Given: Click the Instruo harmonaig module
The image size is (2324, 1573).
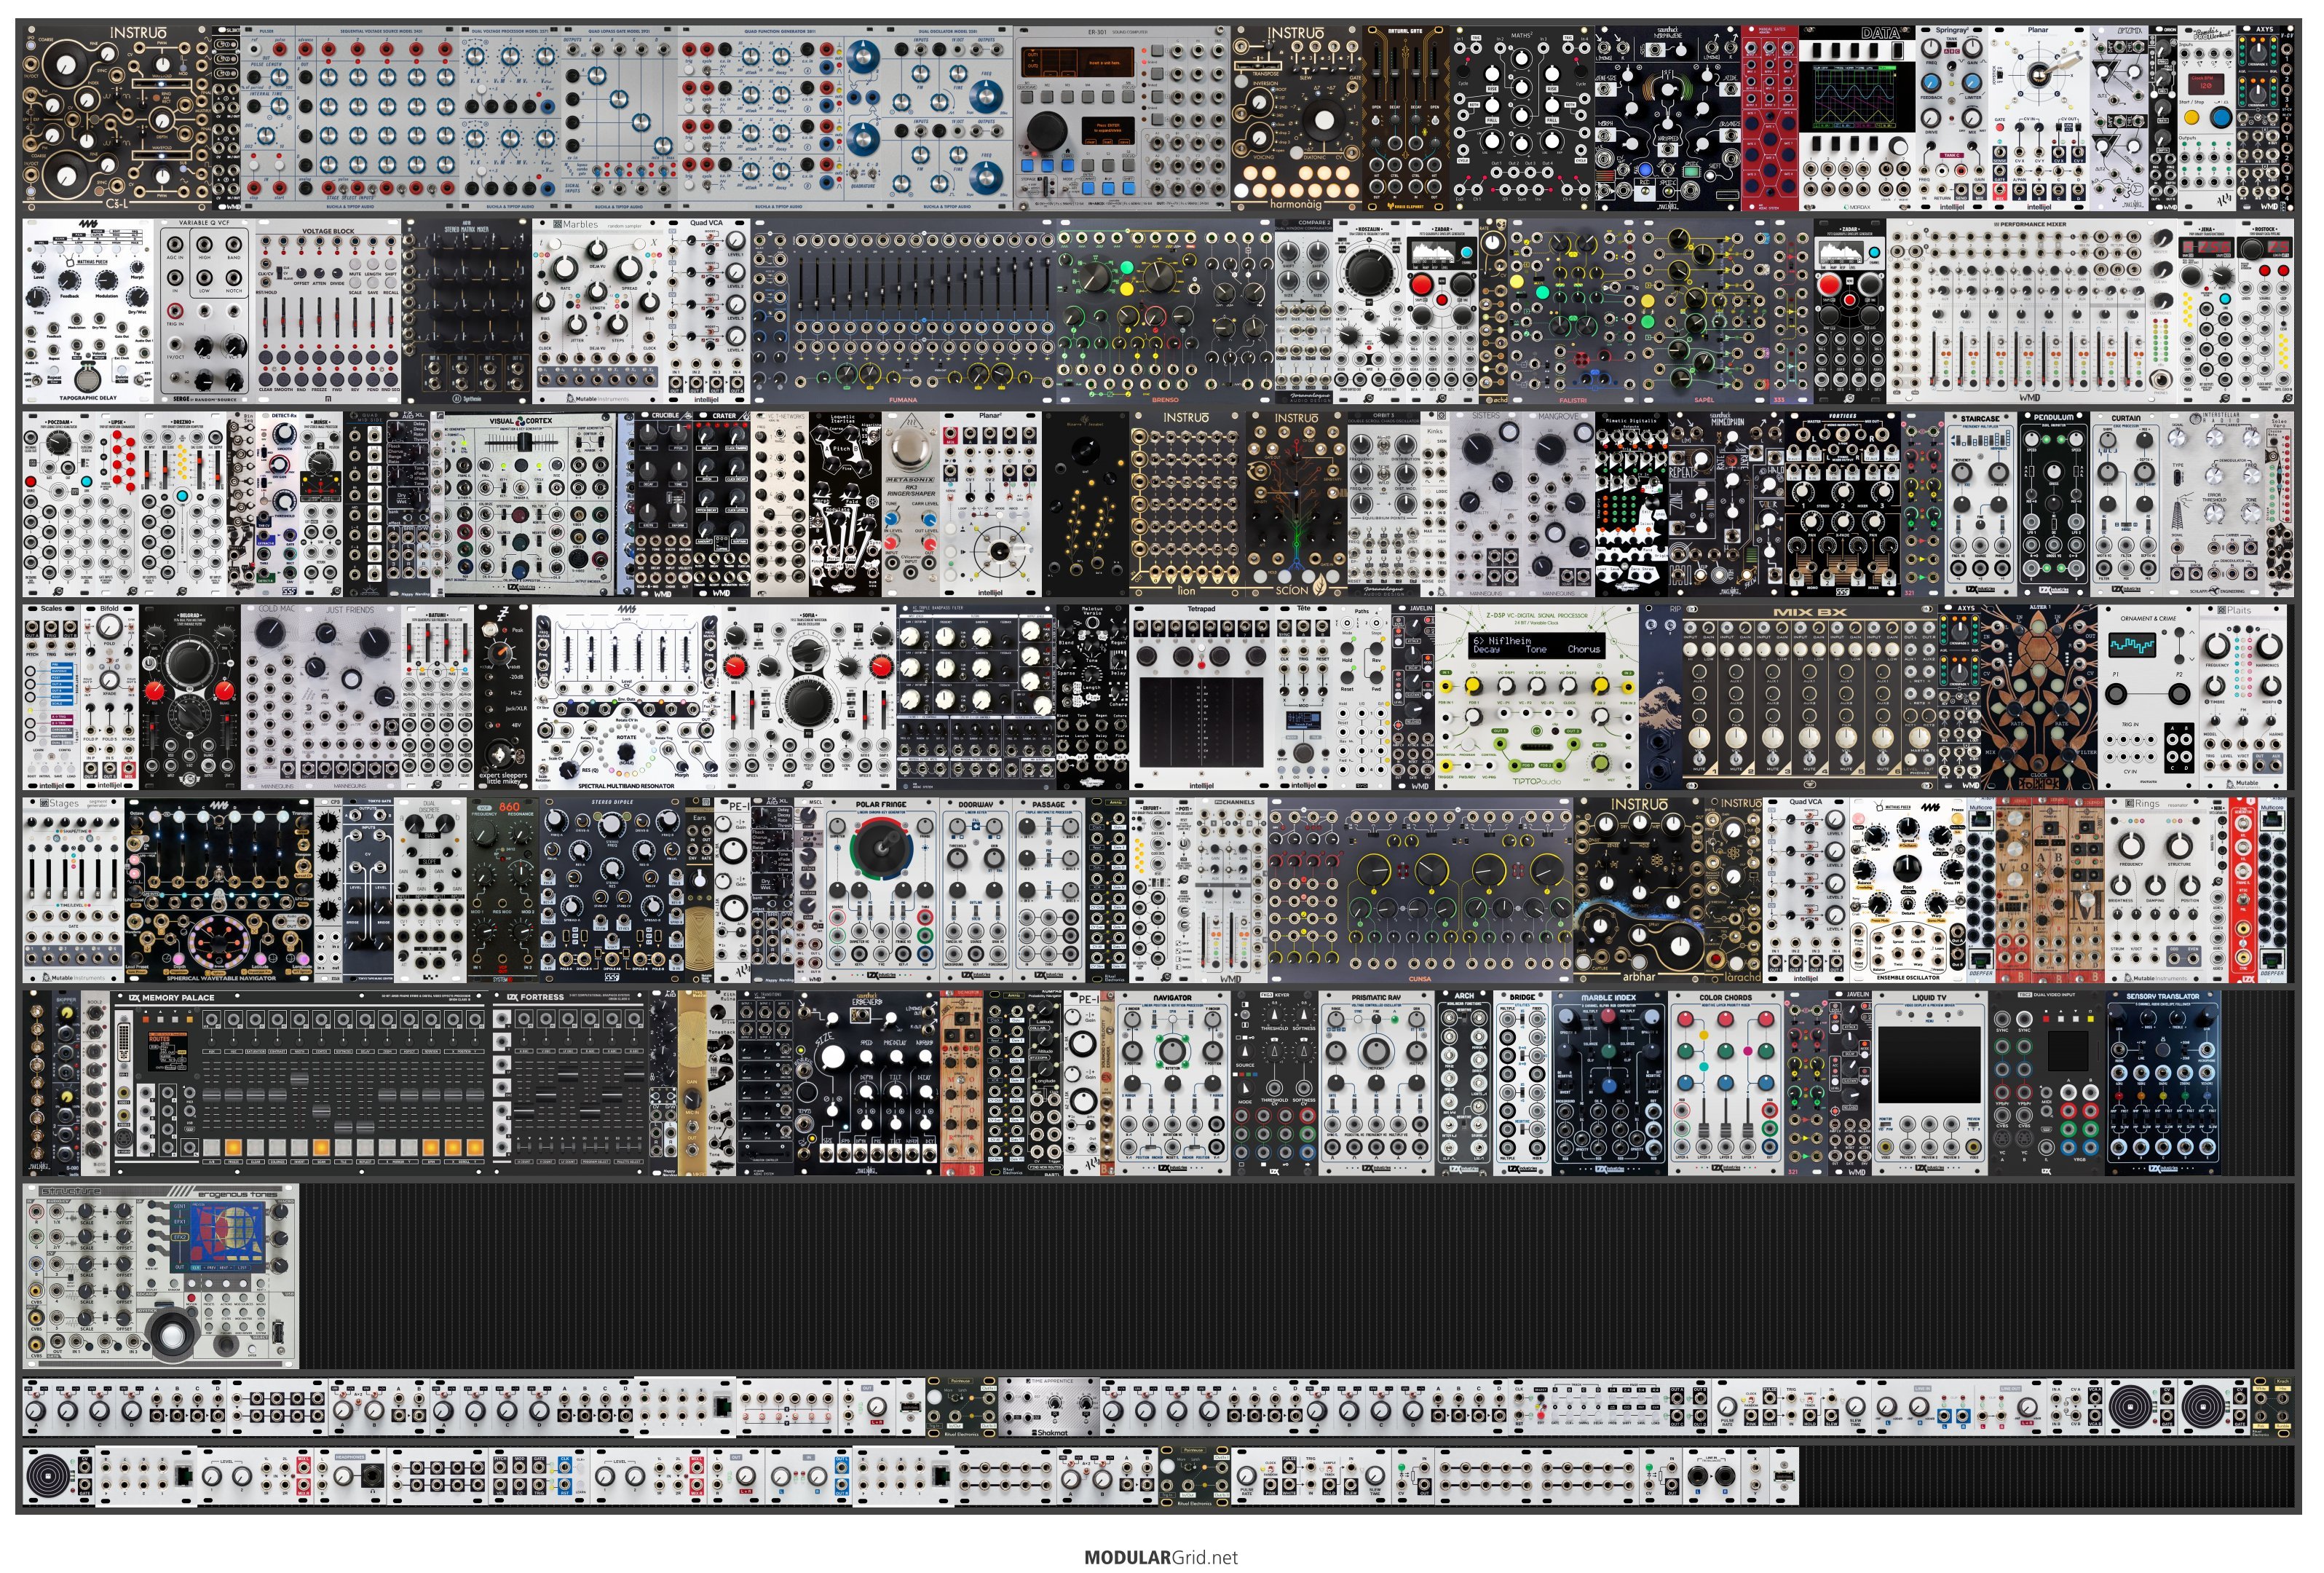Looking at the screenshot, I should click(x=1296, y=118).
